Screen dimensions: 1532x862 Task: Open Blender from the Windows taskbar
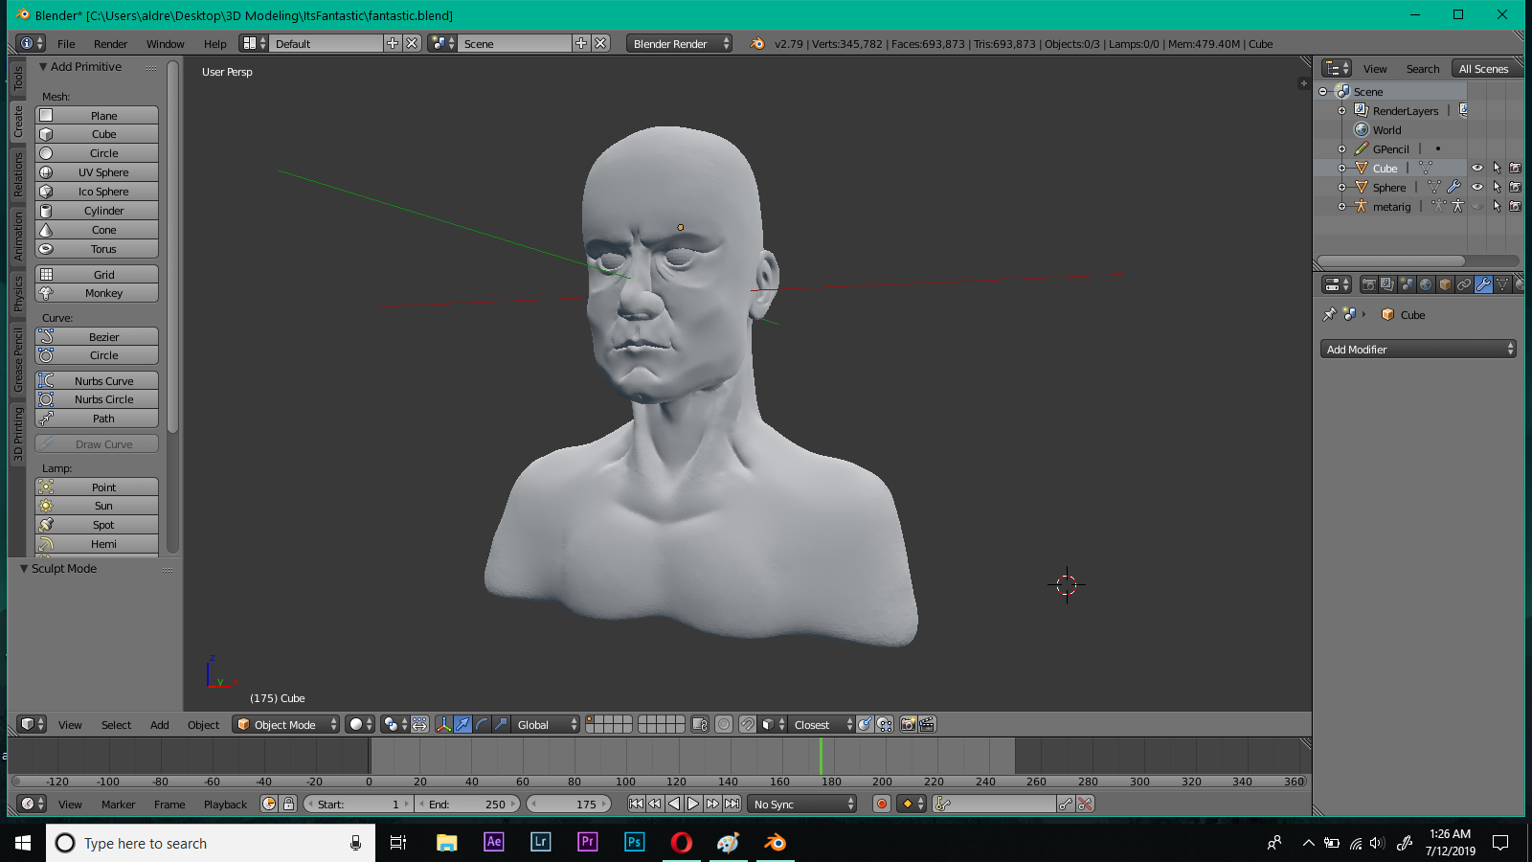[x=775, y=843]
